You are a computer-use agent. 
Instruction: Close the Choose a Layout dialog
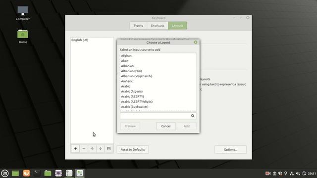click(x=196, y=42)
